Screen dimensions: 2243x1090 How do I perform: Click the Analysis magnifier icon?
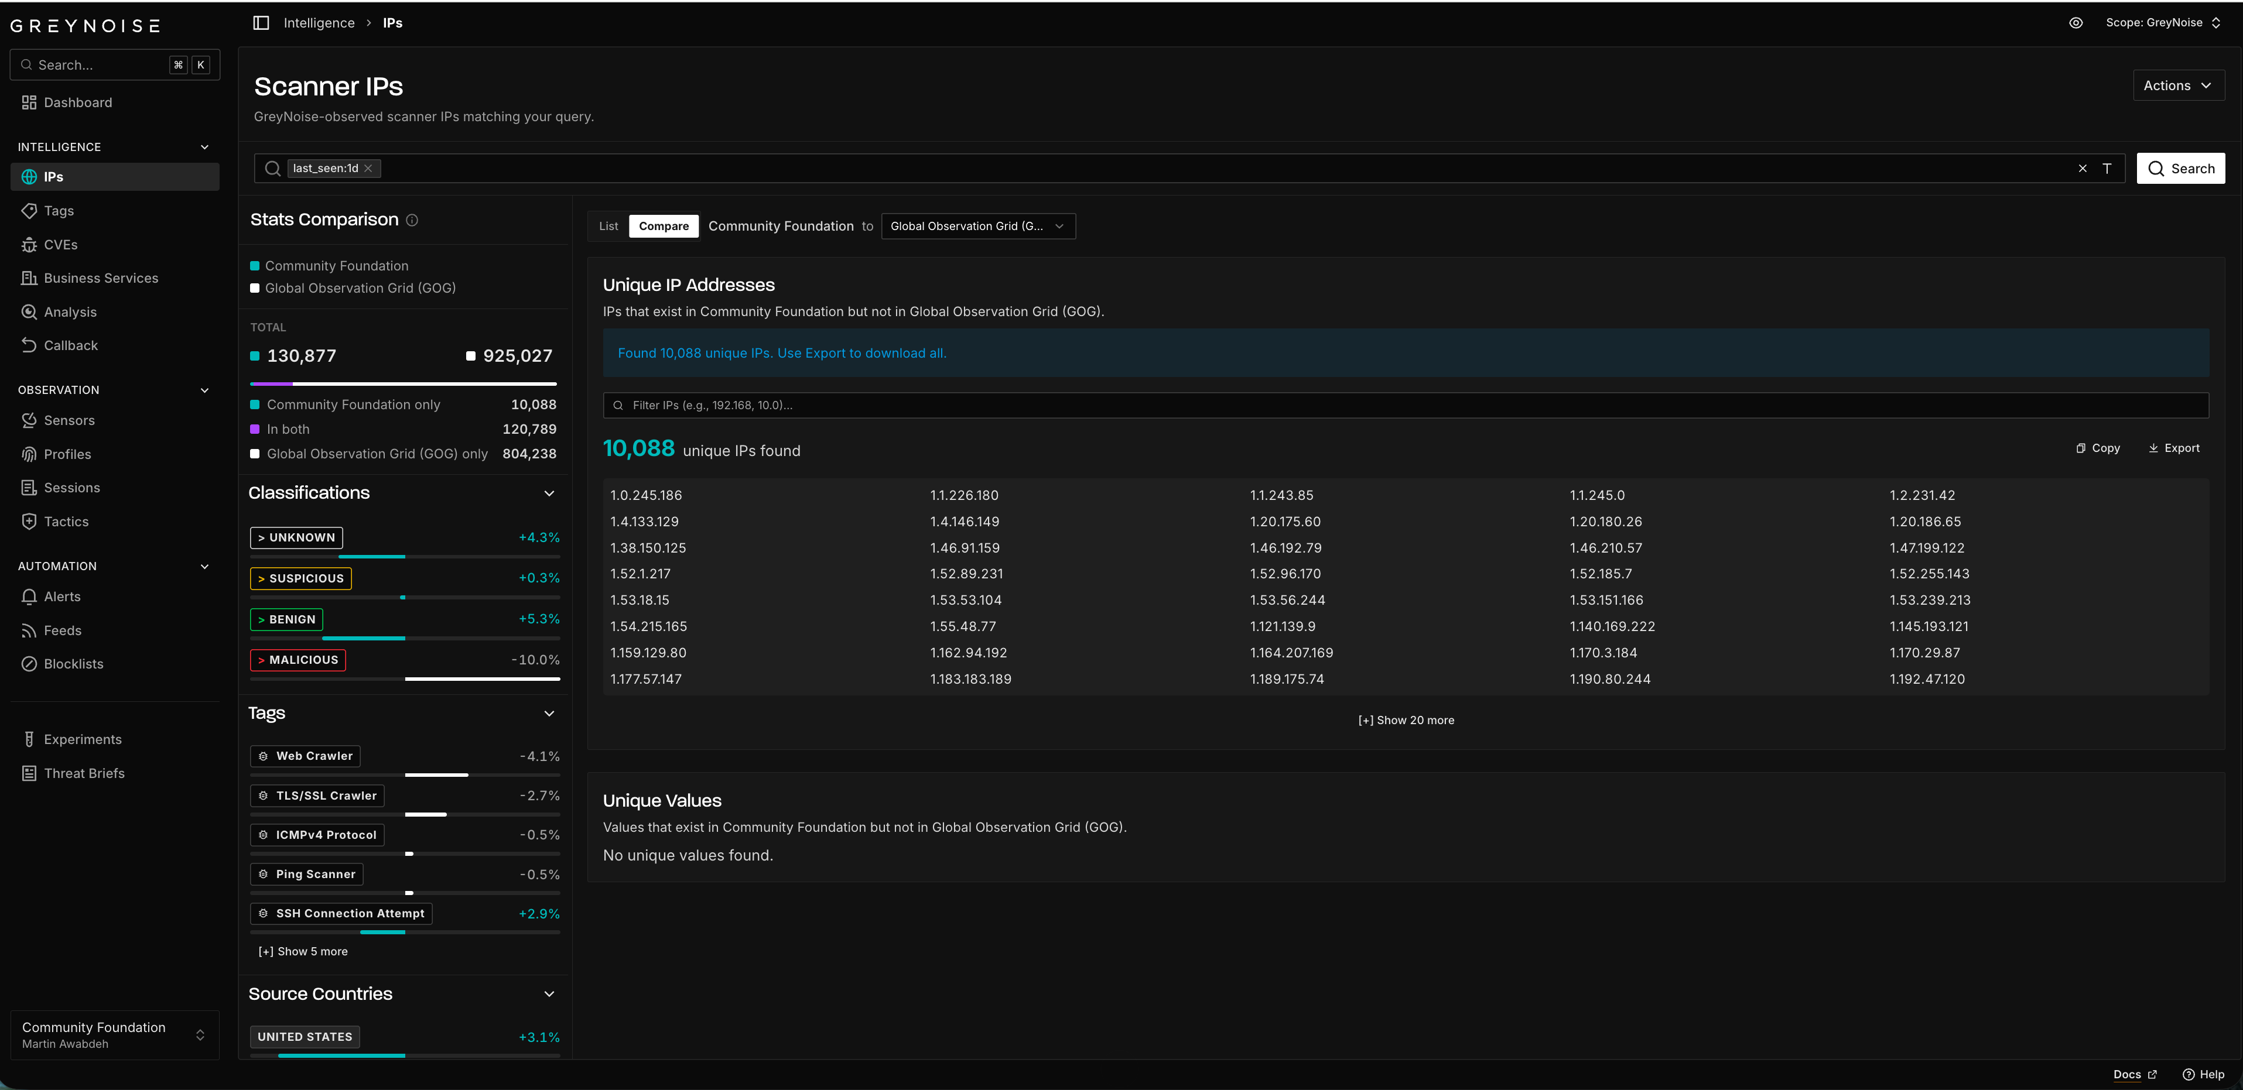pos(29,311)
